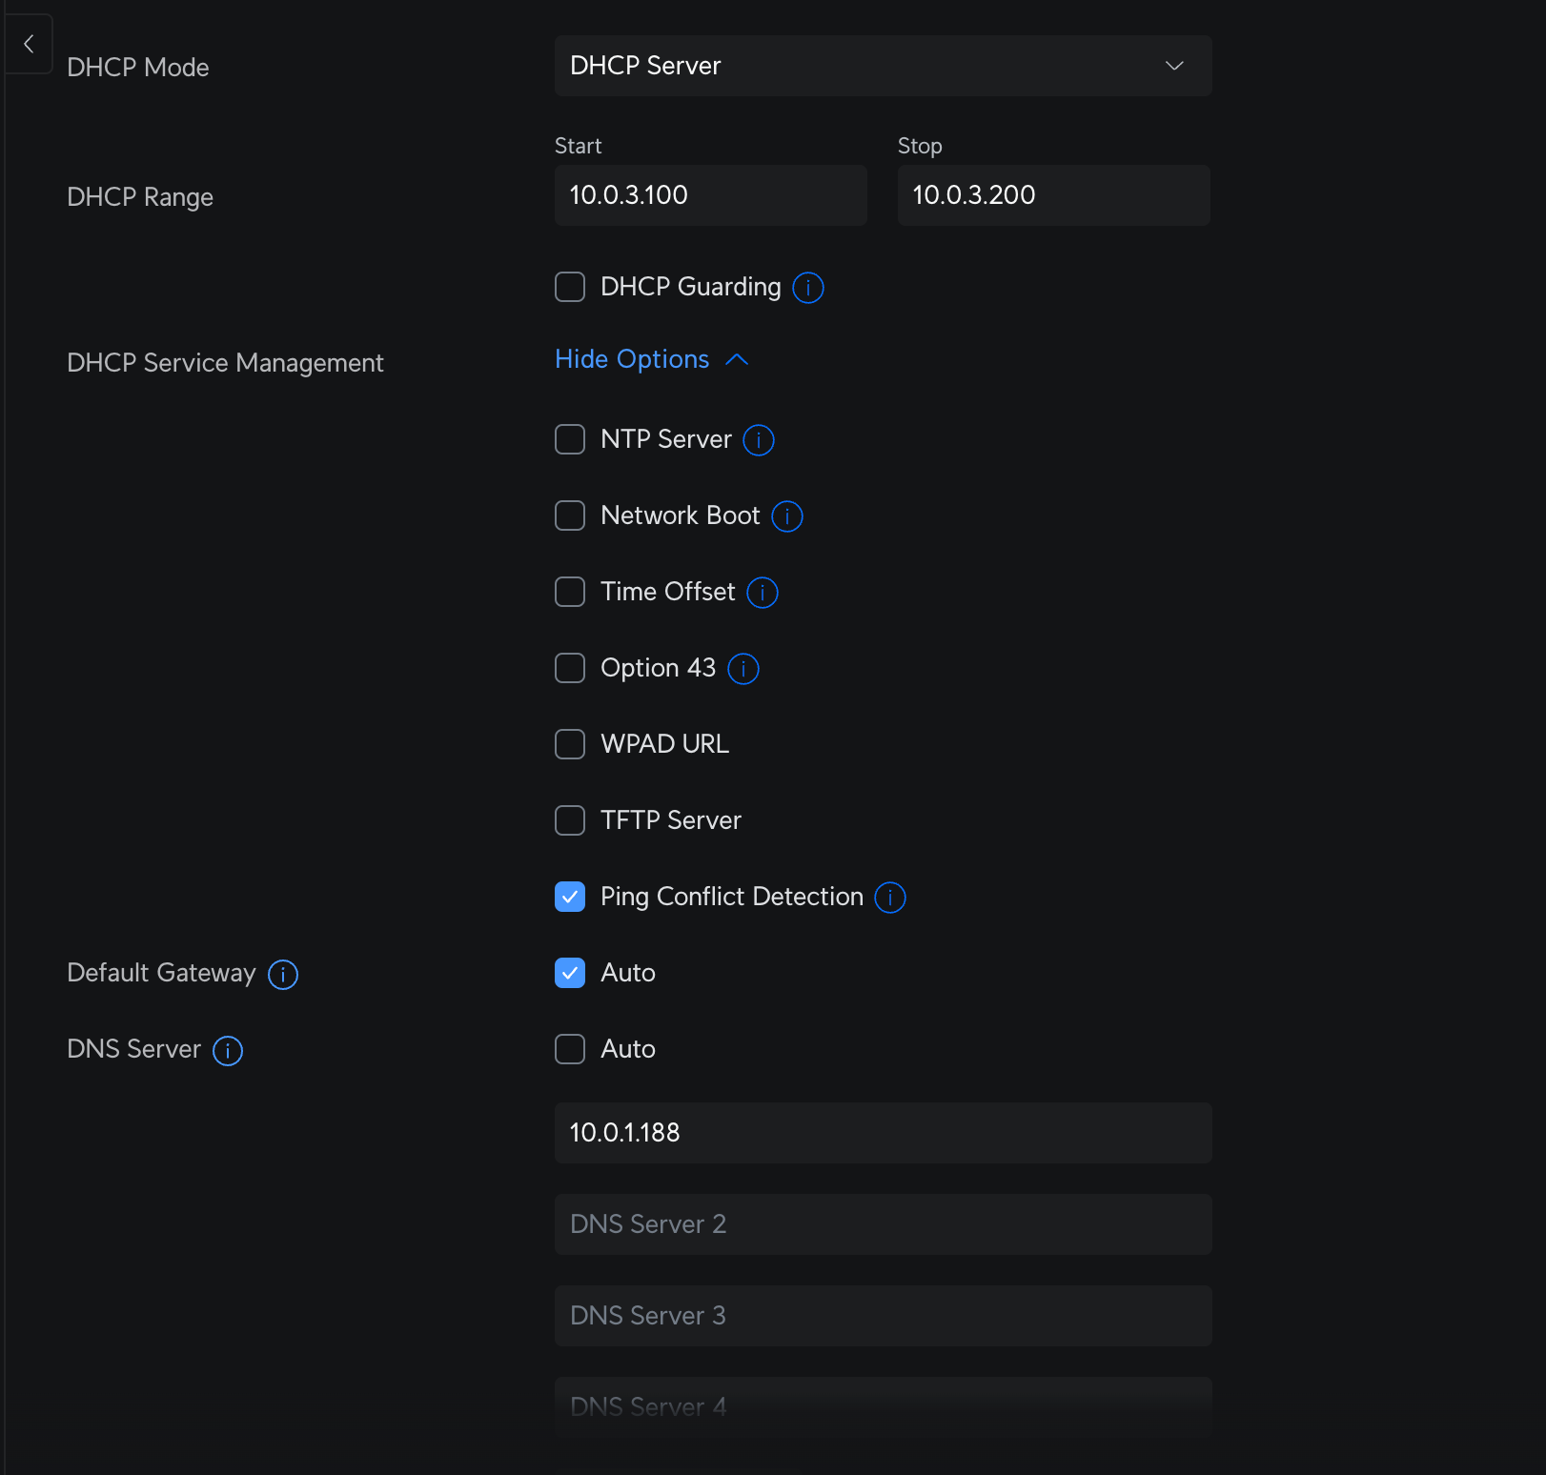Disable Ping Conflict Detection checkbox
Image resolution: width=1546 pixels, height=1475 pixels.
click(x=570, y=897)
